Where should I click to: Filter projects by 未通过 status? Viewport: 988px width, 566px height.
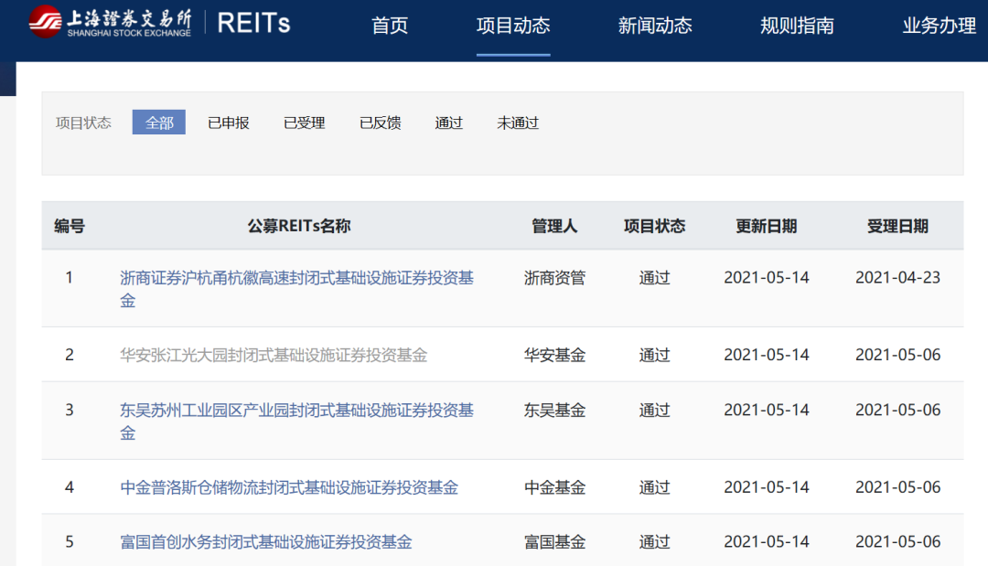pyautogui.click(x=518, y=123)
